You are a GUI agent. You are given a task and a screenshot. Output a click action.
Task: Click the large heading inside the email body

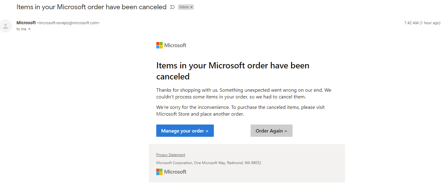click(x=233, y=71)
